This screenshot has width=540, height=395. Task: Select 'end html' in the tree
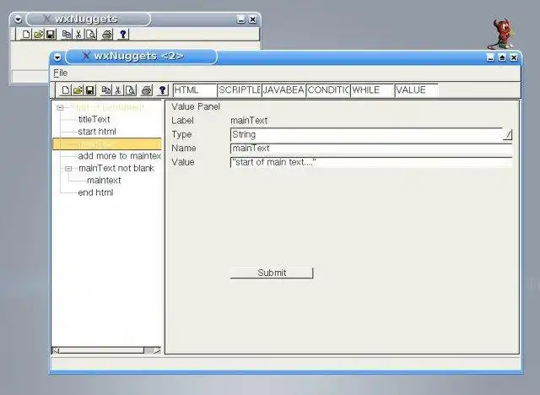[95, 192]
